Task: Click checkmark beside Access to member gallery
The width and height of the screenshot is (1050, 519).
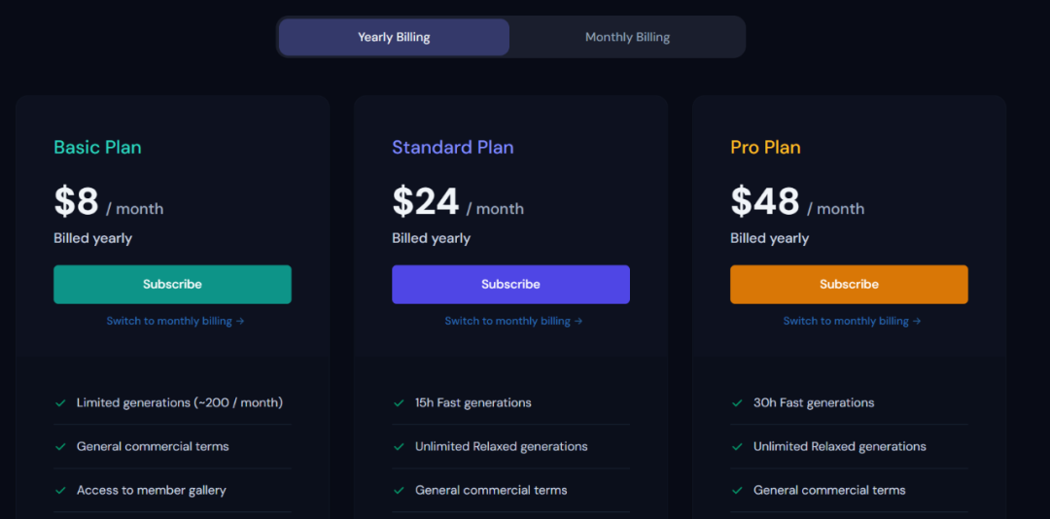Action: (60, 490)
